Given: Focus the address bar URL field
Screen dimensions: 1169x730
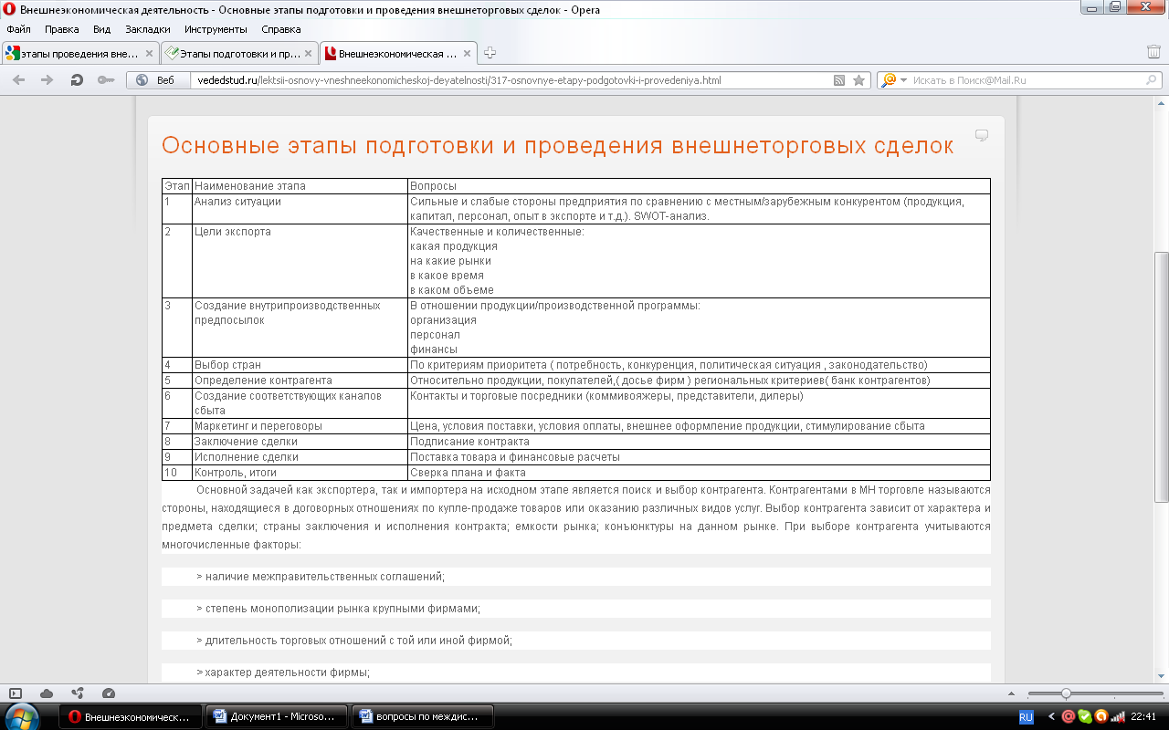Looking at the screenshot, I should tap(511, 80).
